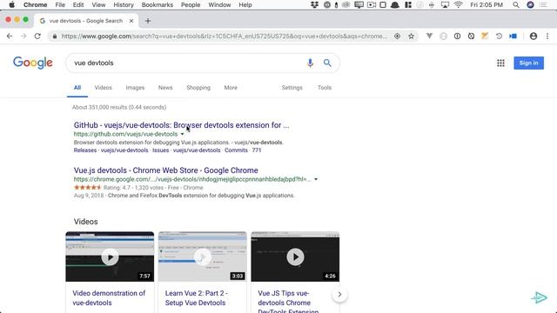Image resolution: width=557 pixels, height=313 pixels.
Task: Open the Chrome profile avatar icon
Action: click(534, 37)
